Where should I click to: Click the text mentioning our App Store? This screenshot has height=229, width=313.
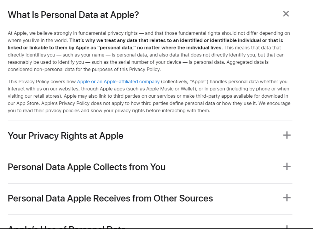coord(24,103)
